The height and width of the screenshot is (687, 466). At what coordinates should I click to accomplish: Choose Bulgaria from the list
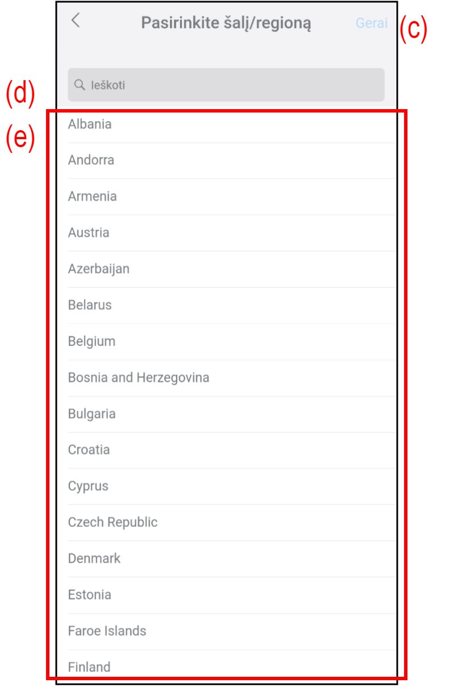(x=91, y=414)
